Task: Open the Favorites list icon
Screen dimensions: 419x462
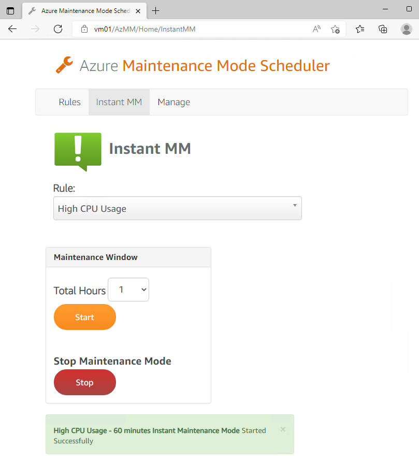Action: point(360,29)
